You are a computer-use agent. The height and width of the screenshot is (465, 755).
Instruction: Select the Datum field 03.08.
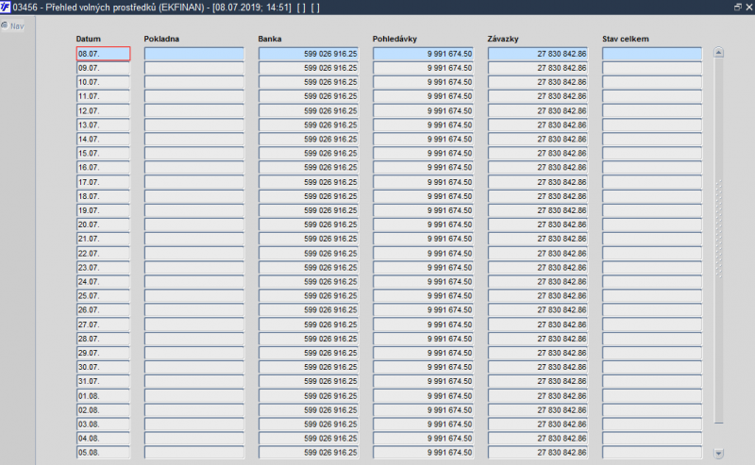(x=103, y=424)
